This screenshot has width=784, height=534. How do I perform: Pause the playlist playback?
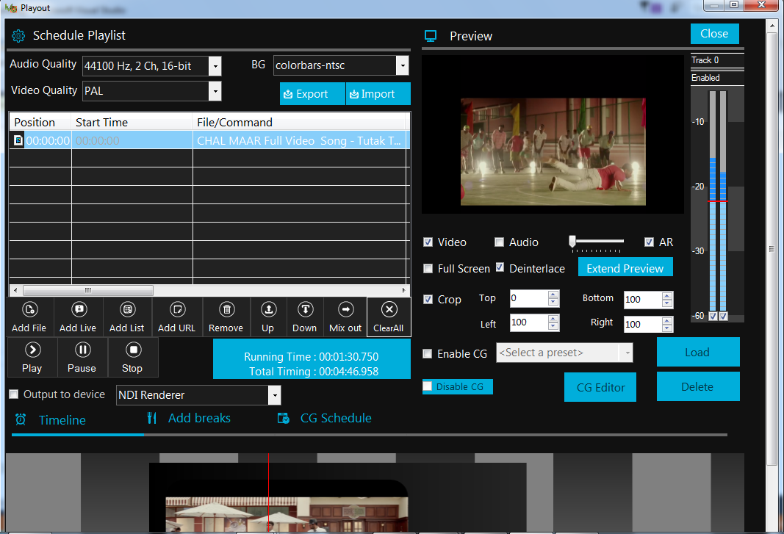click(x=82, y=358)
